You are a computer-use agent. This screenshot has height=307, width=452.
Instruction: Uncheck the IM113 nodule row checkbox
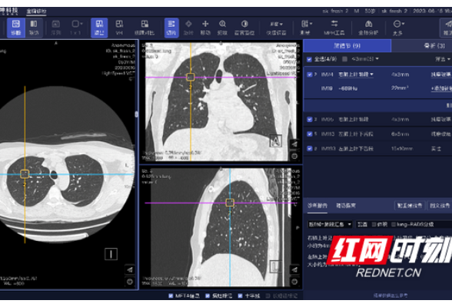pos(310,134)
